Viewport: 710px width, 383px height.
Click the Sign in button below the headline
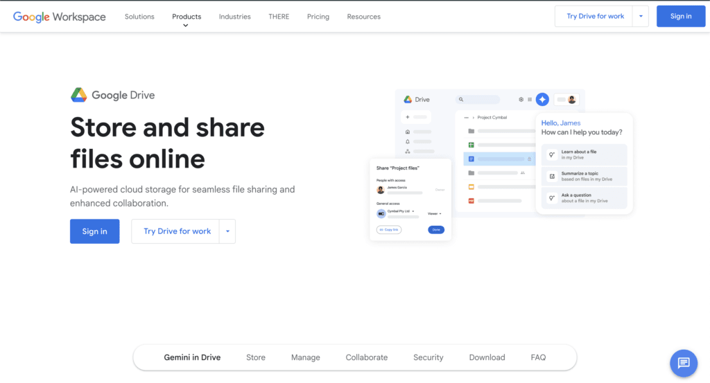click(x=94, y=231)
